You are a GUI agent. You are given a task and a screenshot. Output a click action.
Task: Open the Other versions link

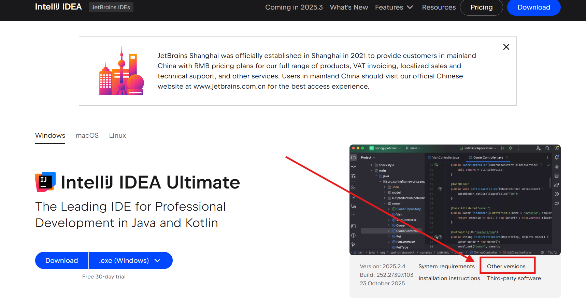click(x=506, y=267)
